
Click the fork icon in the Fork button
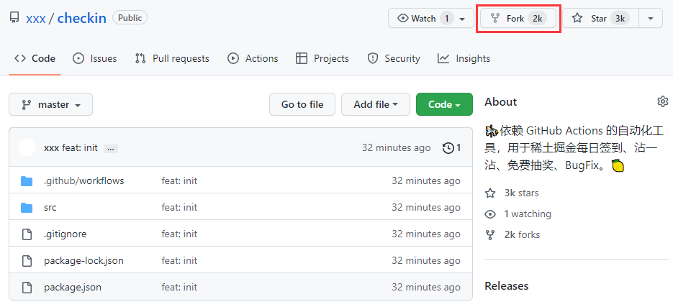(495, 19)
